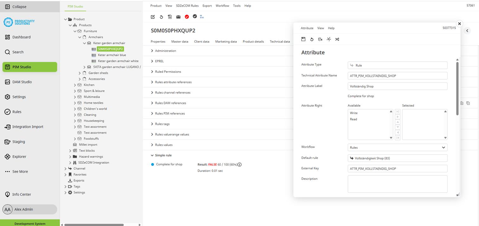Click the edit pencil icon in product toolbar
The height and width of the screenshot is (226, 479).
pyautogui.click(x=153, y=17)
